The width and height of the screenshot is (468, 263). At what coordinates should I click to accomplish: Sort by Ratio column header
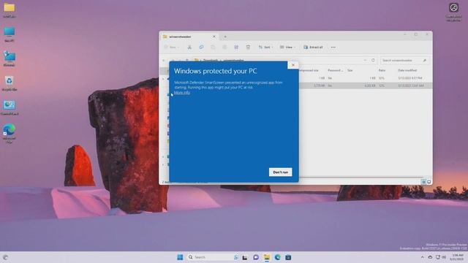pyautogui.click(x=382, y=70)
